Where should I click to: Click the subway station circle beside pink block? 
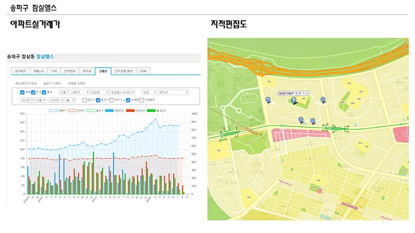pos(330,128)
